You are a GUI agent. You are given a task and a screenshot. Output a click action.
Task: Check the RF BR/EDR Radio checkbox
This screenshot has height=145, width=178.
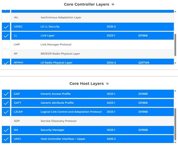(6, 54)
